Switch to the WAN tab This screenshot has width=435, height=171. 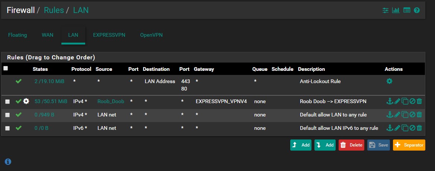[47, 35]
